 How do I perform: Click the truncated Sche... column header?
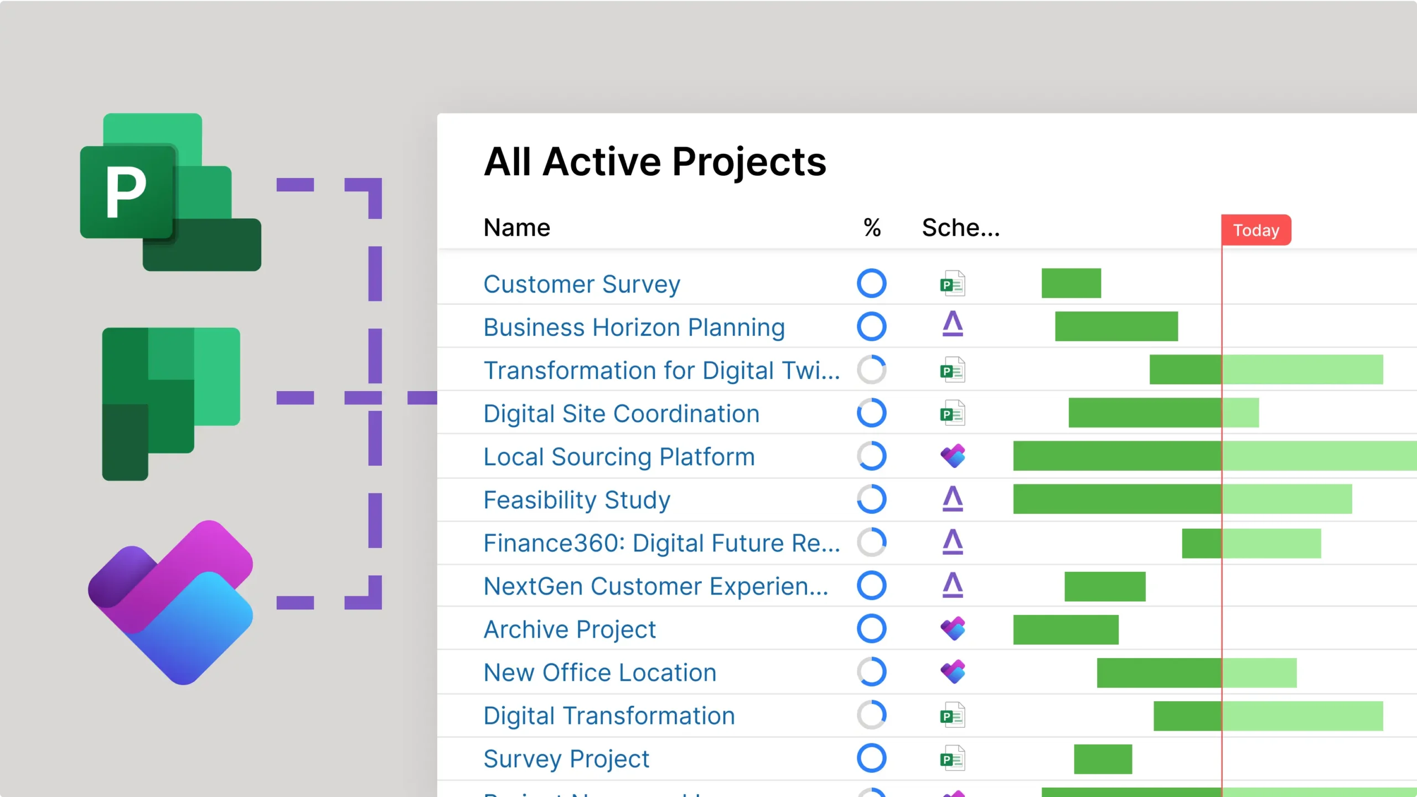coord(960,227)
